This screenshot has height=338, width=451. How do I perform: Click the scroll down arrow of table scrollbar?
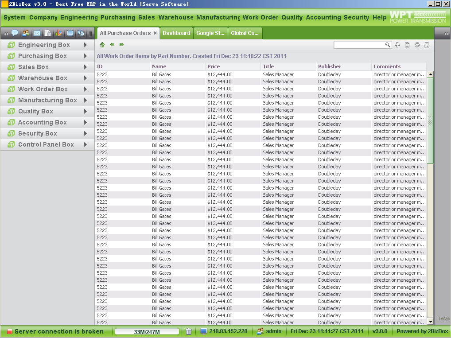point(430,321)
